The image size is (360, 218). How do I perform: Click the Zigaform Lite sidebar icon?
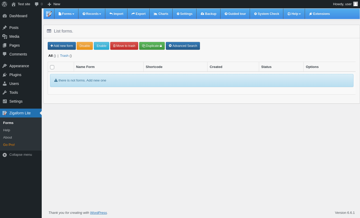pos(5,113)
